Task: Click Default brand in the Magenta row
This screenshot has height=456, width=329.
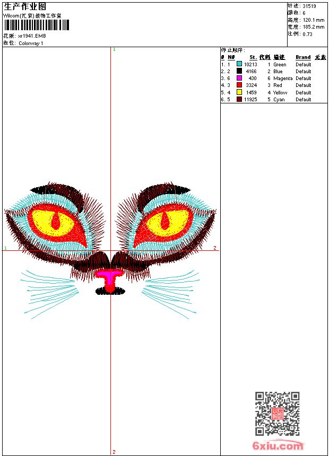Action: [304, 78]
